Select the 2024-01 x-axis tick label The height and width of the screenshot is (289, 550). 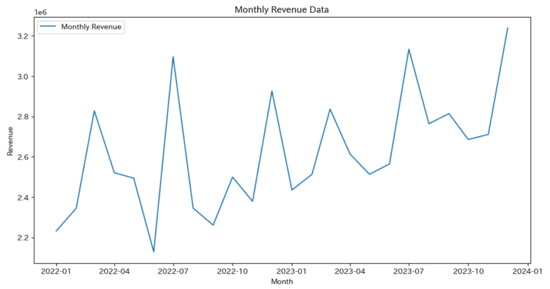pos(527,271)
